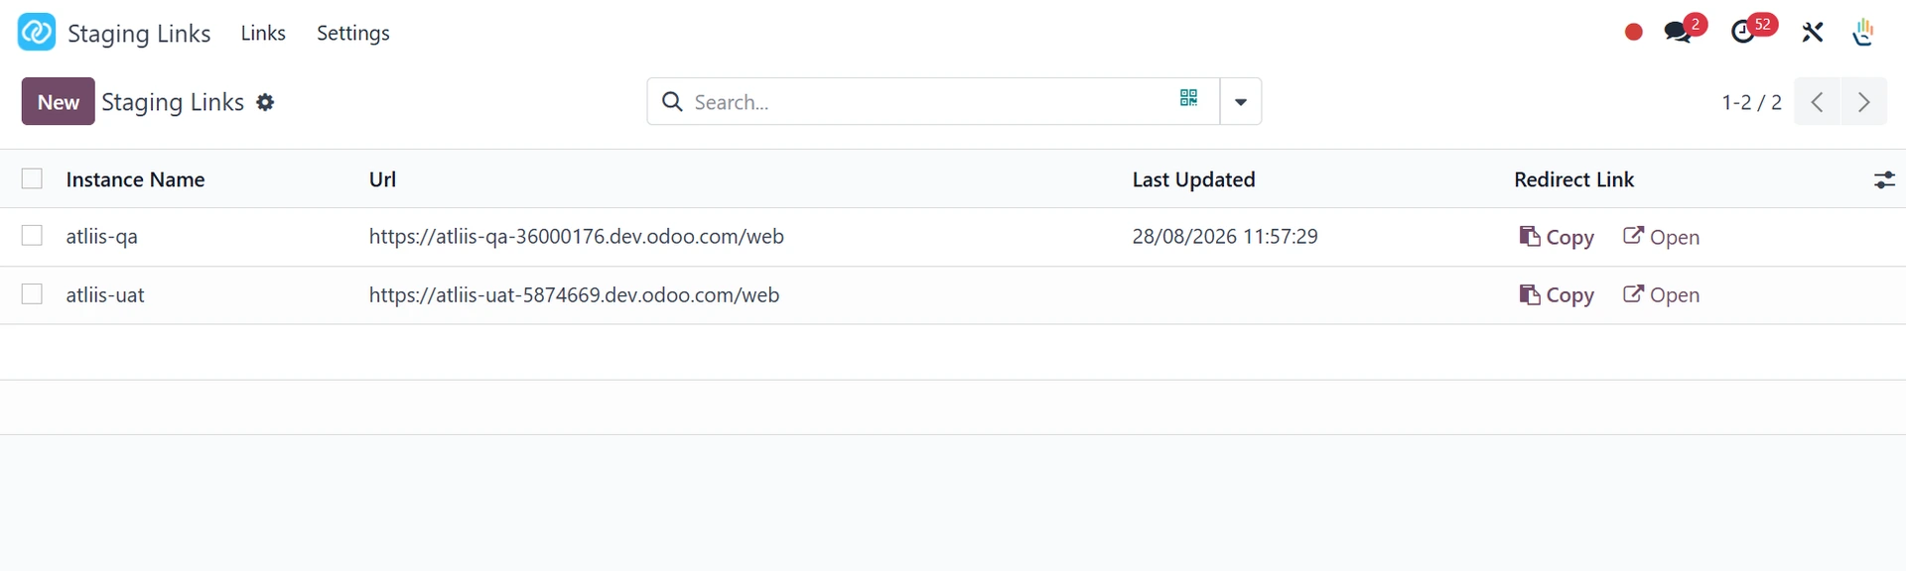
Task: Tick the select-all header checkbox
Action: click(x=32, y=178)
